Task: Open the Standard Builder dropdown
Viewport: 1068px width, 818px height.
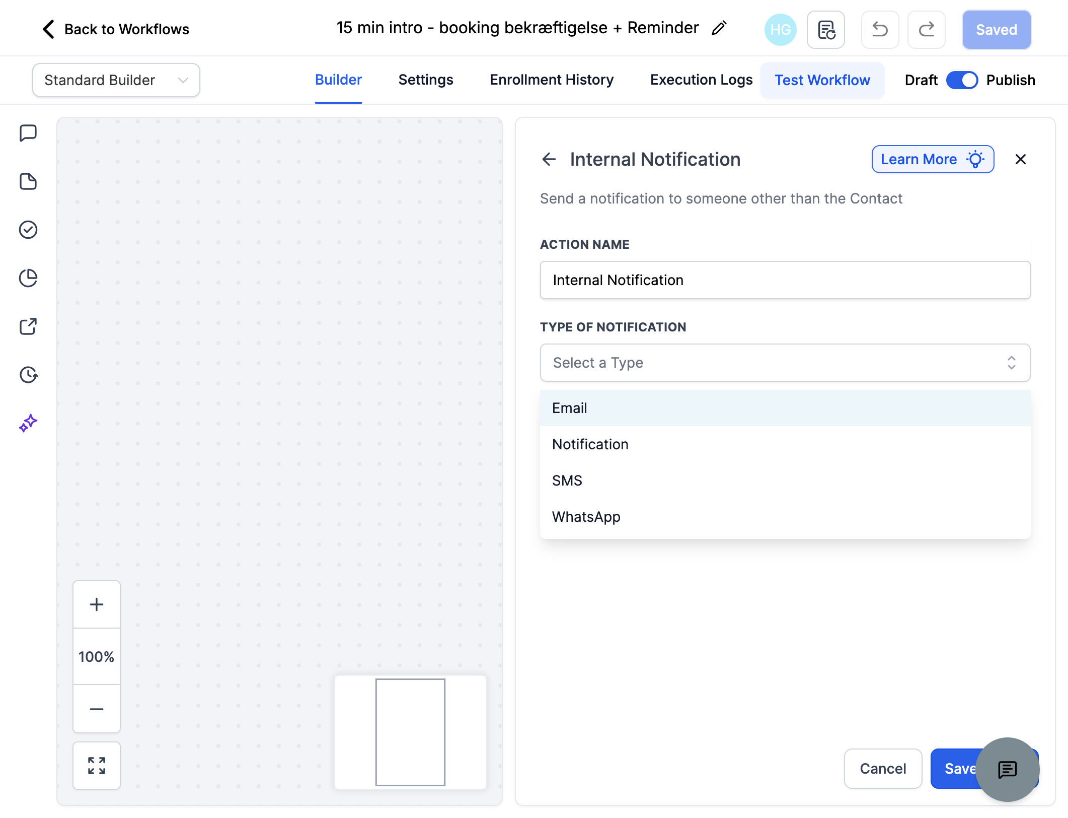Action: (116, 80)
